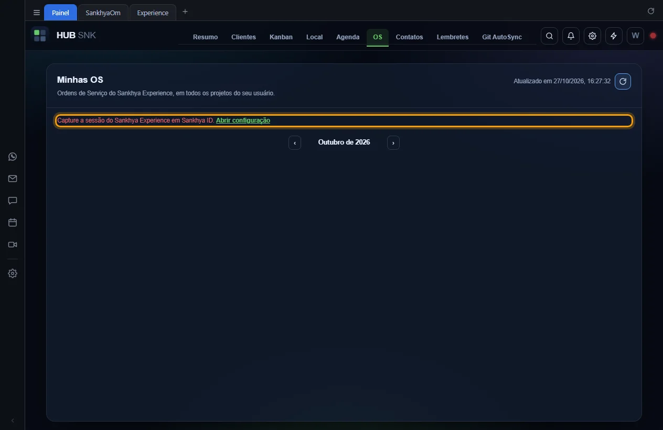This screenshot has width=663, height=430.
Task: Collapse the sidebar with chevron arrow
Action: tap(13, 421)
